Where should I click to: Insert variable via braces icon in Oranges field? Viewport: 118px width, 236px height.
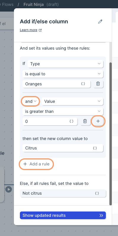pyautogui.click(x=83, y=84)
